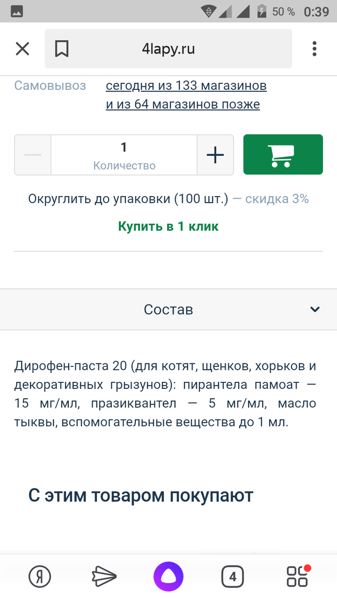
Task: Add product to cart with green button
Action: click(x=283, y=155)
